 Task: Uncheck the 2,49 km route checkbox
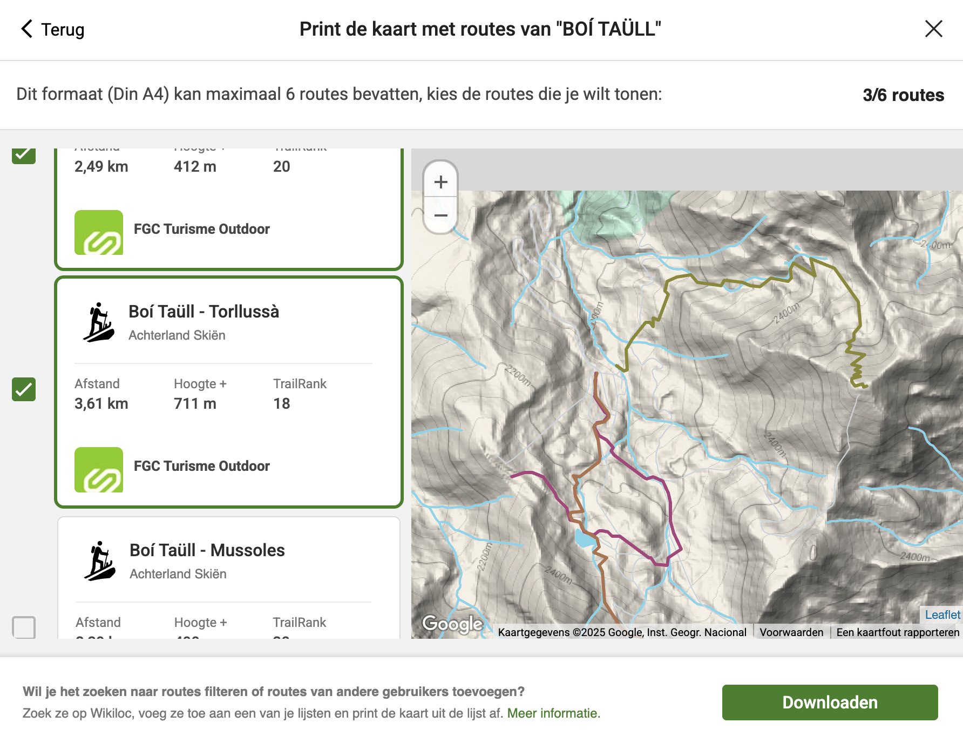[24, 155]
